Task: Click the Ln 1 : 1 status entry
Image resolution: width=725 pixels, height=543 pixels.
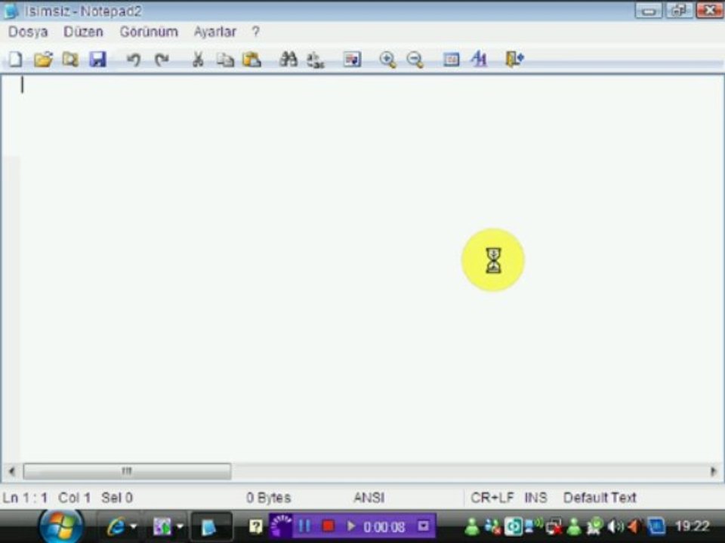Action: tap(26, 497)
